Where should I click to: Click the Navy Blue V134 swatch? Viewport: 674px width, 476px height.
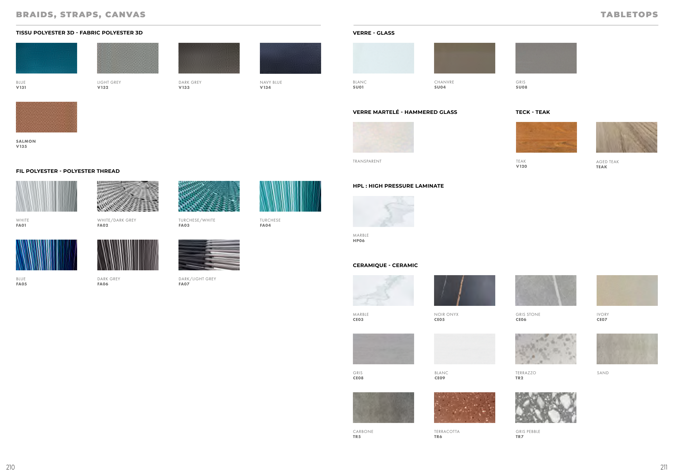click(290, 58)
